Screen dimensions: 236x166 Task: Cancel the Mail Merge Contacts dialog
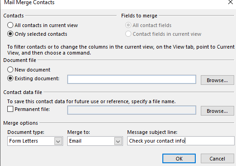[217, 159]
